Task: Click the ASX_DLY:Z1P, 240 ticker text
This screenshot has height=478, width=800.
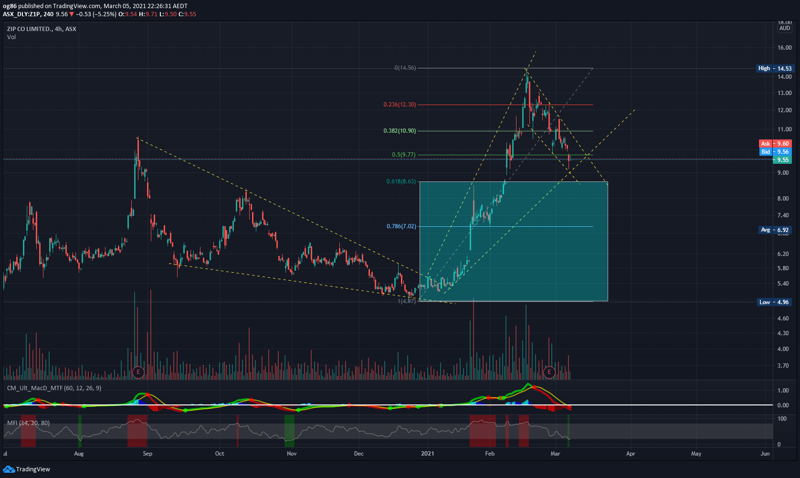Action: [28, 14]
